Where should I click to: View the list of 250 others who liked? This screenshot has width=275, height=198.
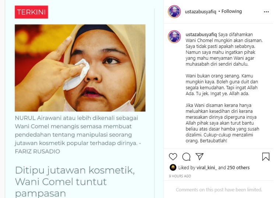(238, 168)
